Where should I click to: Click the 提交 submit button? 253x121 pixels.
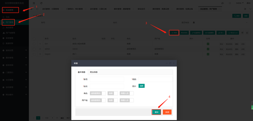point(156,112)
